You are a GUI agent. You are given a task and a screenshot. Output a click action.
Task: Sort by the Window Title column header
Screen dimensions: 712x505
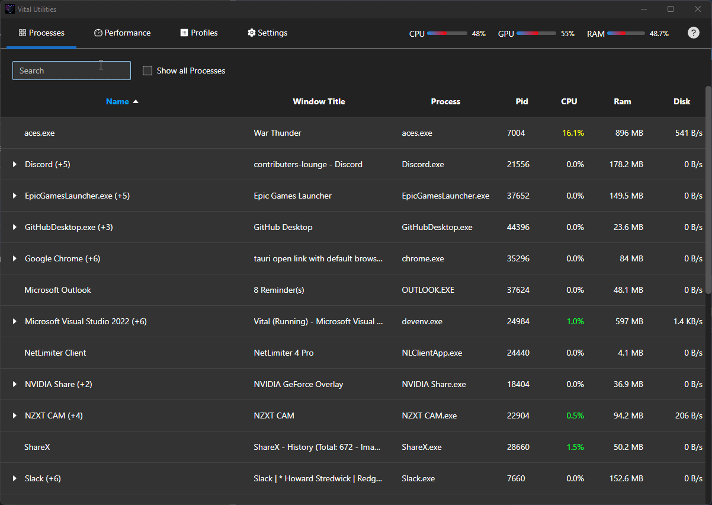click(319, 101)
